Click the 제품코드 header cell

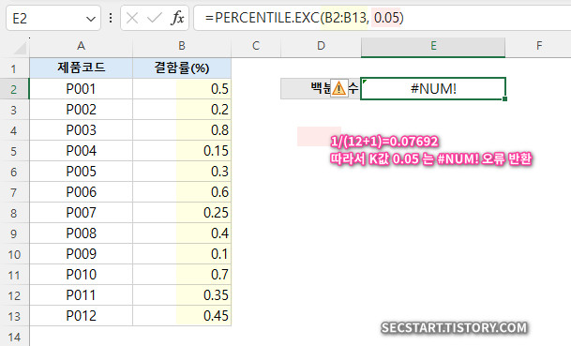coord(81,68)
